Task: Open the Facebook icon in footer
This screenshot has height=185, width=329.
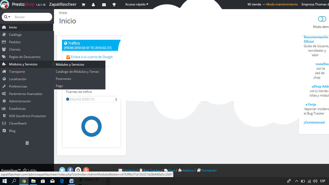Action: tap(70, 170)
